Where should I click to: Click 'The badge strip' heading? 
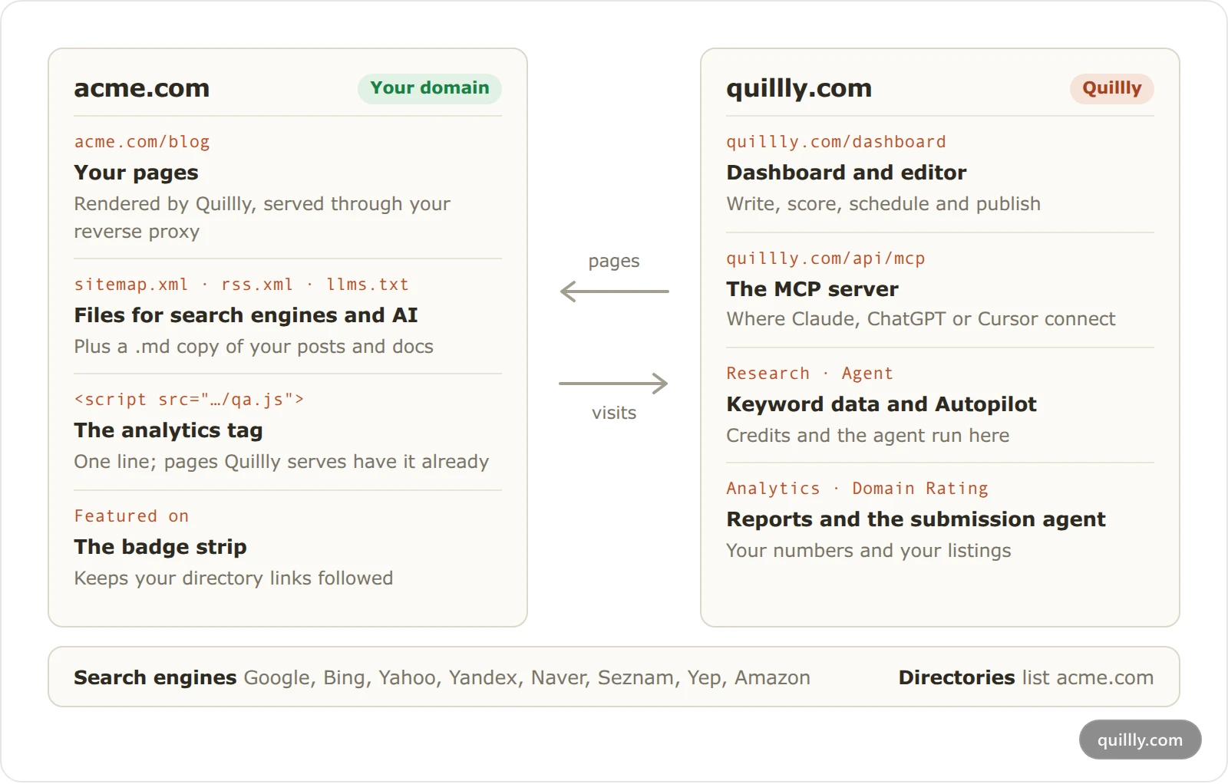(x=160, y=547)
